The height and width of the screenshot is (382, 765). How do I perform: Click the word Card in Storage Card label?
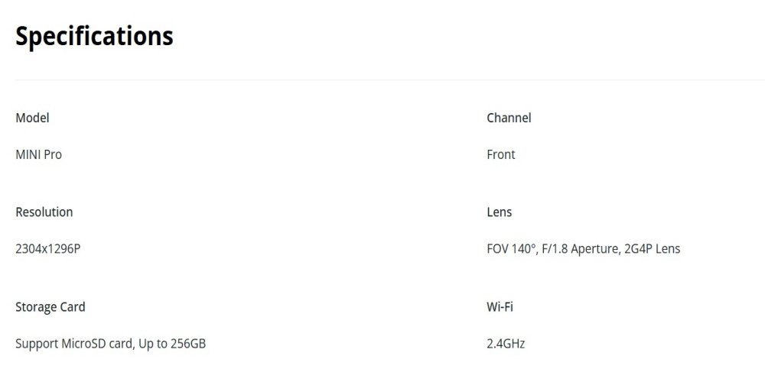(73, 306)
